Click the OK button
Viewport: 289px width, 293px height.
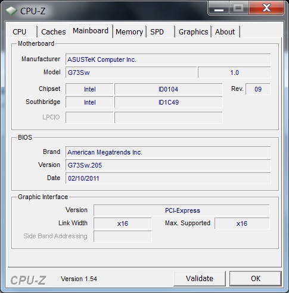(x=256, y=279)
